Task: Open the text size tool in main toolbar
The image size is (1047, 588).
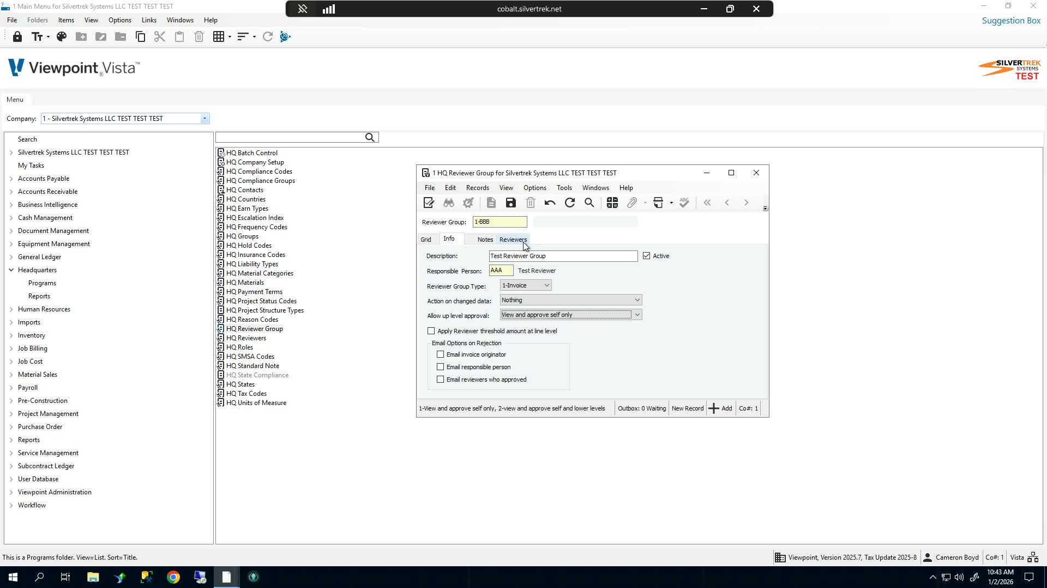Action: pos(38,37)
